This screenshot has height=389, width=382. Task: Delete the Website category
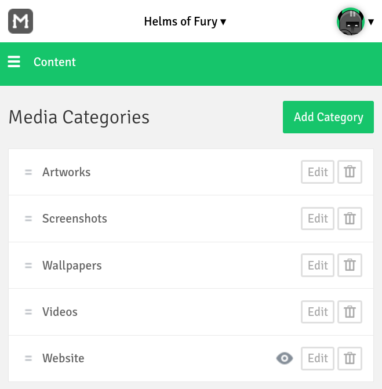pyautogui.click(x=350, y=358)
